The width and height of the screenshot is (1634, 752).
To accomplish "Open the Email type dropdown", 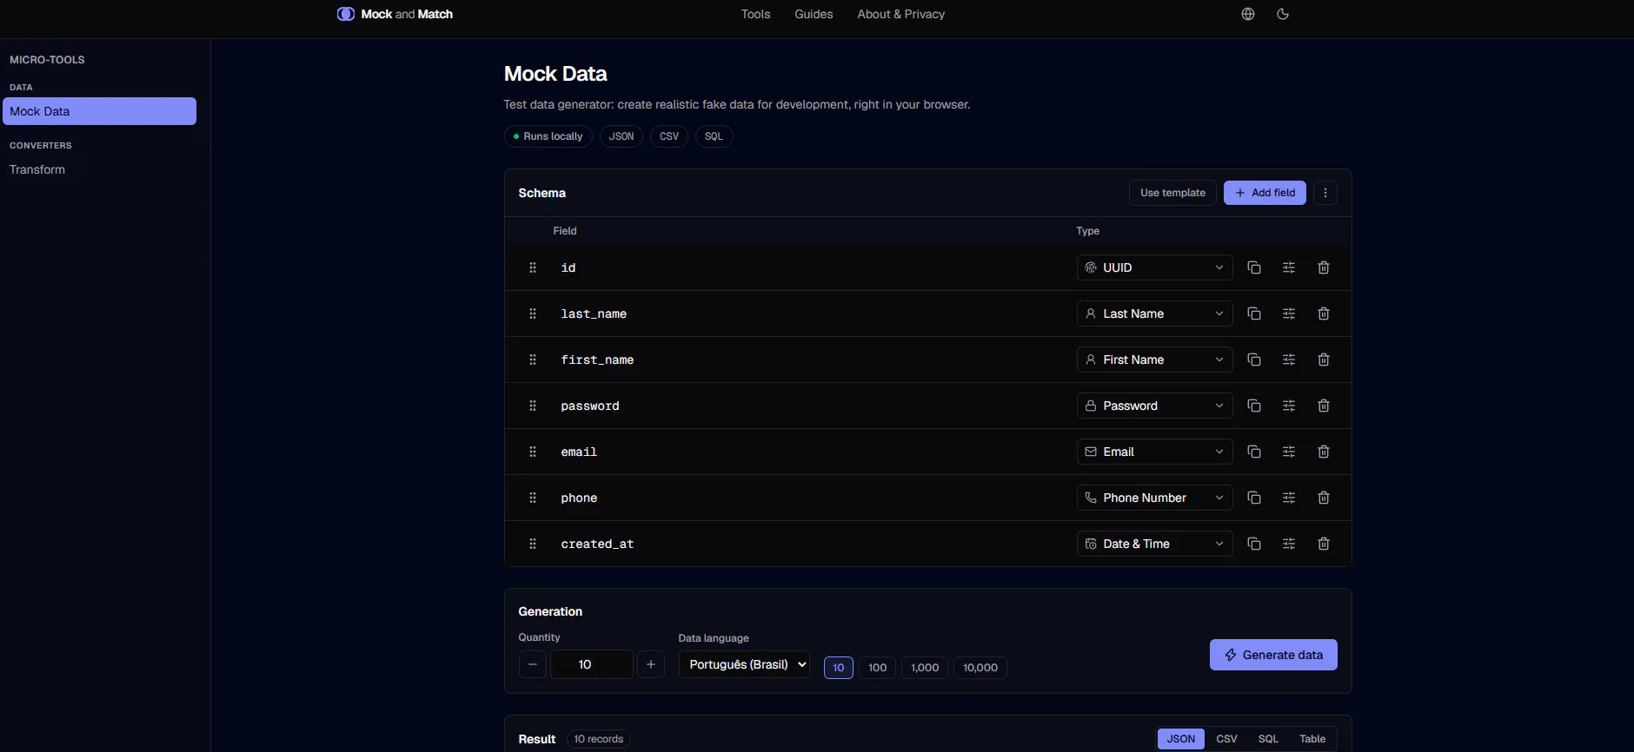I will [x=1154, y=452].
